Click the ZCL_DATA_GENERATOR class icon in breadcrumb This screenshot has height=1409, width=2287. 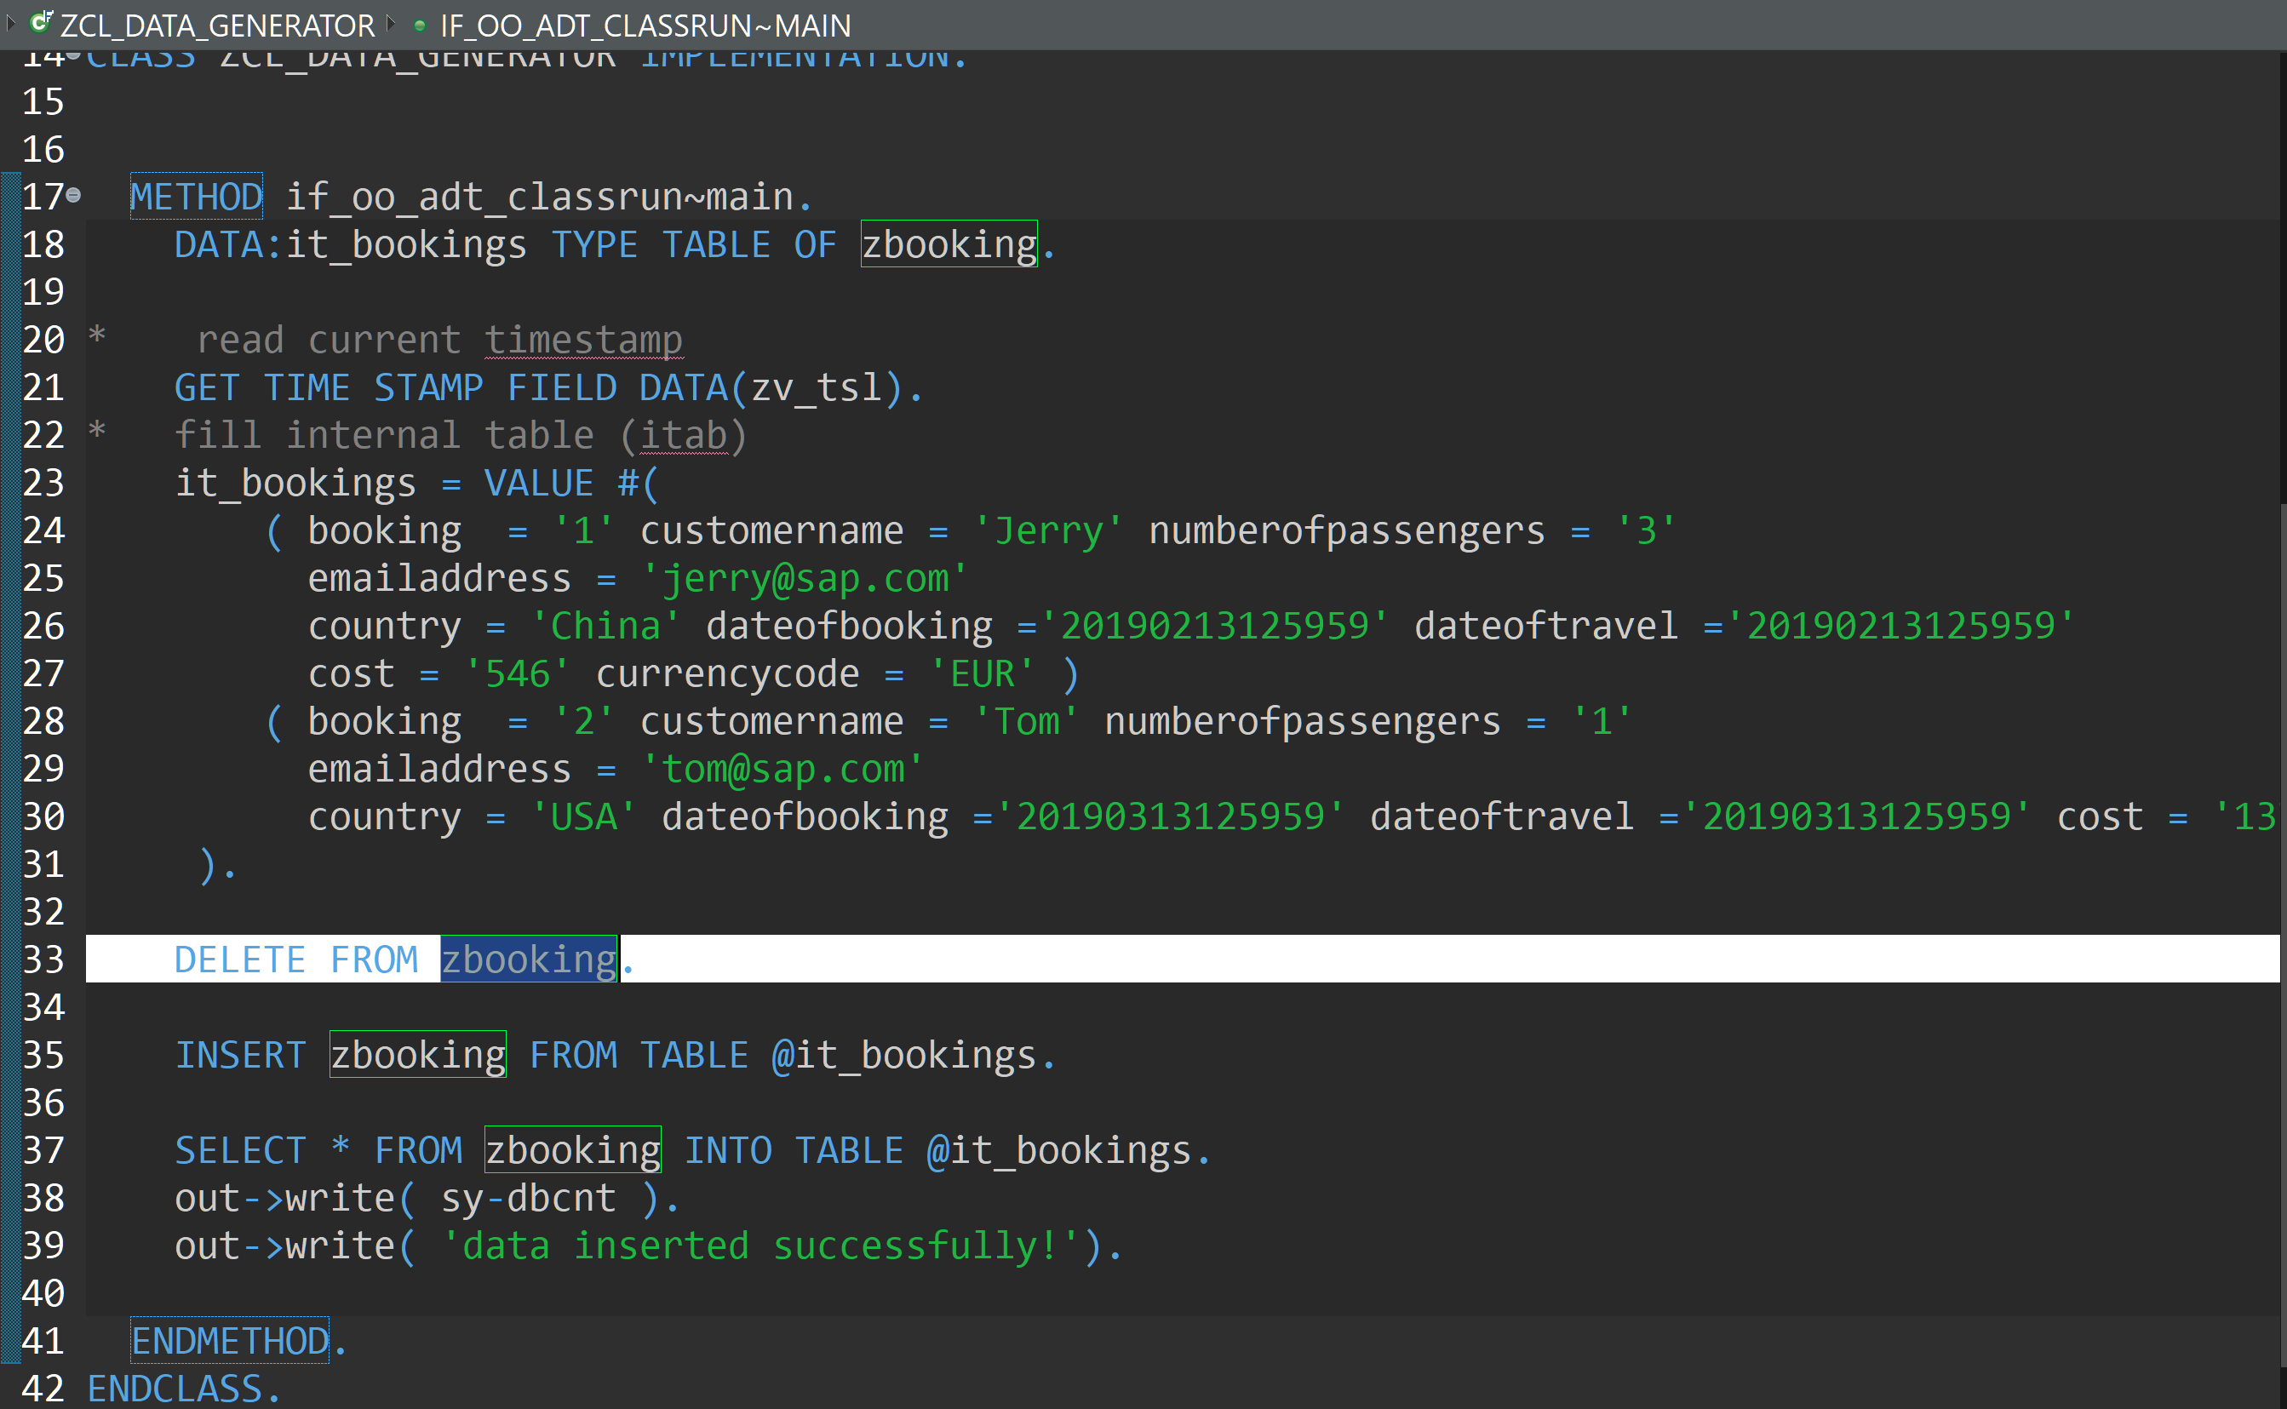coord(41,23)
